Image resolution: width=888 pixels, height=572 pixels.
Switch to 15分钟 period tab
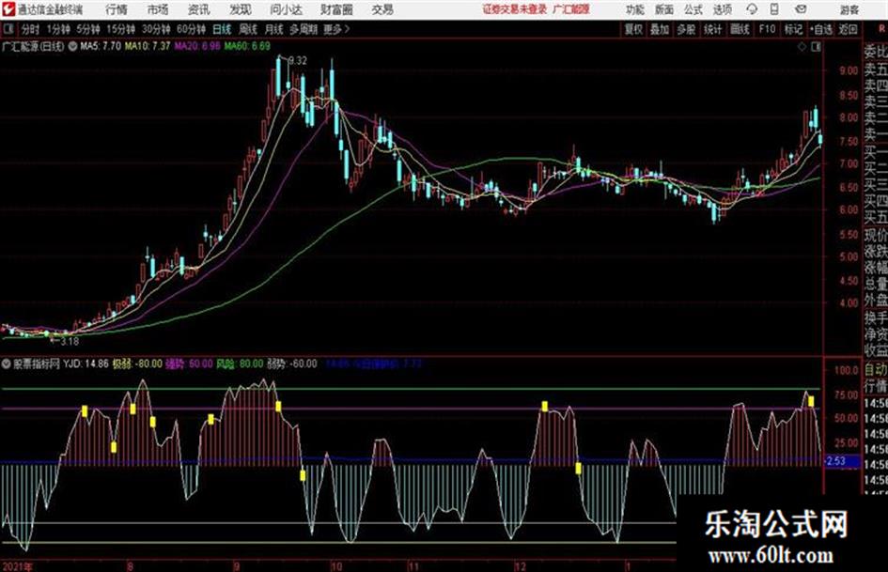[x=121, y=29]
